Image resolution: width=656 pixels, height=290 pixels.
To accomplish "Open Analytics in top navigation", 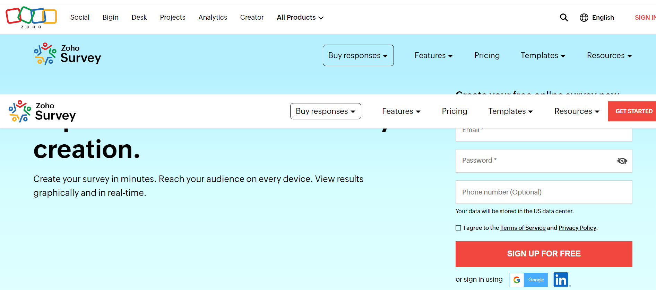I will click(213, 17).
